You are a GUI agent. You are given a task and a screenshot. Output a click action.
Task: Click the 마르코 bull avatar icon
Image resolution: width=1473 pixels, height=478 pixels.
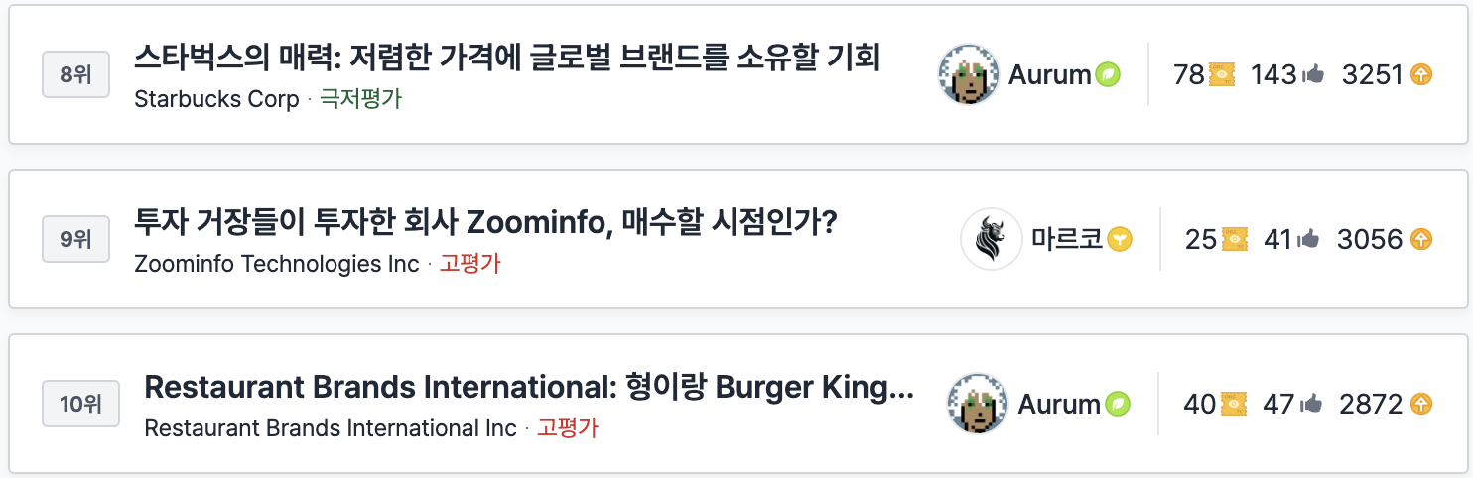[x=991, y=239]
